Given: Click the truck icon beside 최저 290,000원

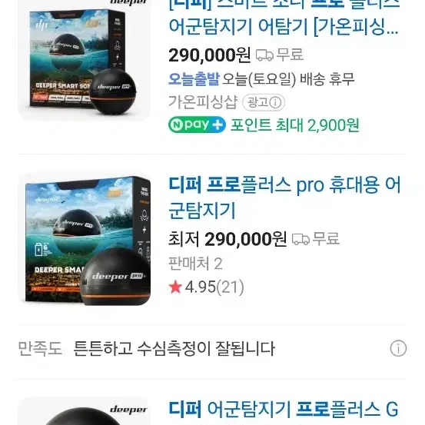Looking at the screenshot, I should click(300, 239).
